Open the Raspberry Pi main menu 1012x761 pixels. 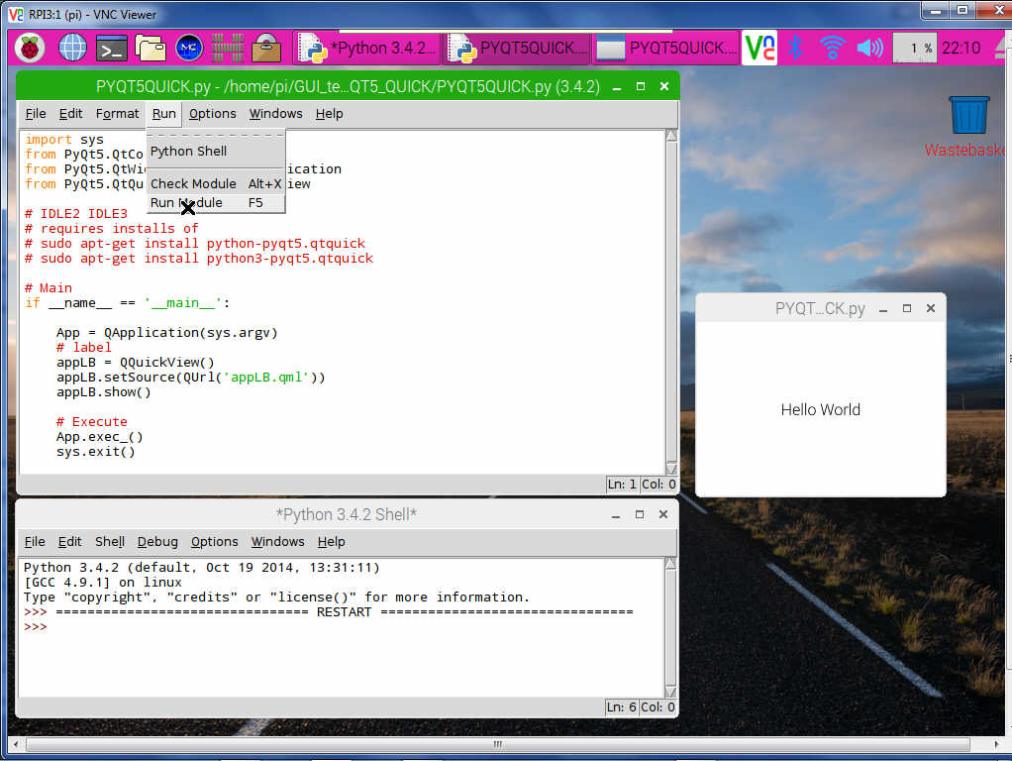(29, 47)
